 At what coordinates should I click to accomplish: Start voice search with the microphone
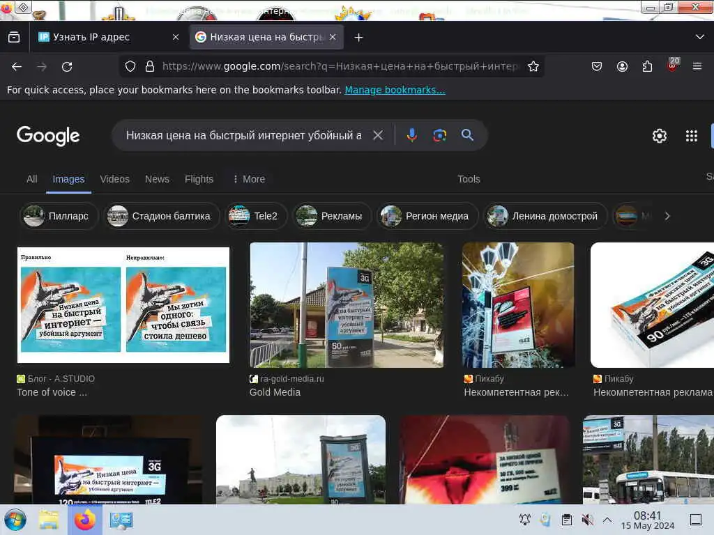(411, 136)
